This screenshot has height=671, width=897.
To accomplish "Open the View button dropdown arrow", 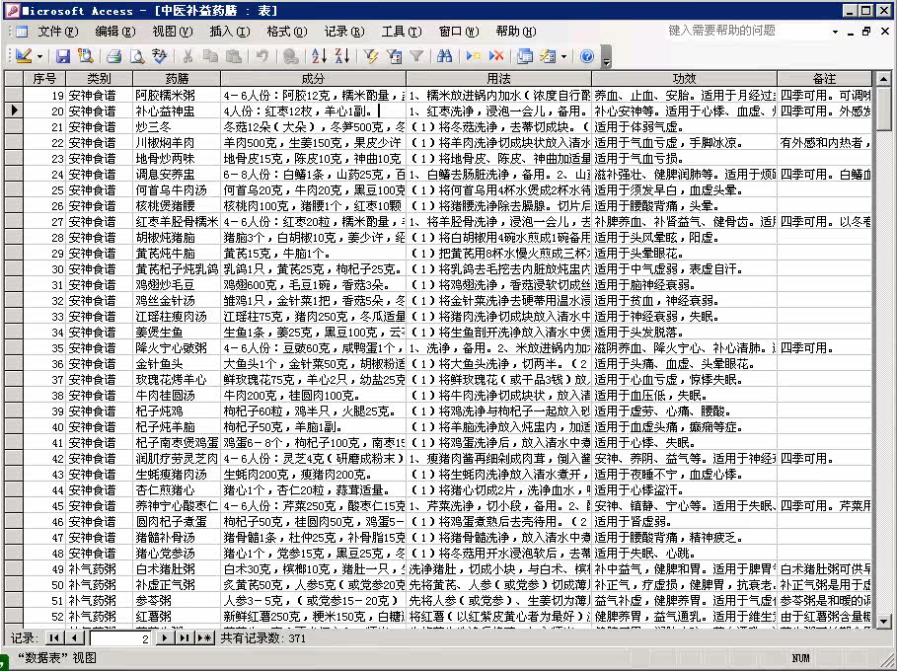I will click(x=40, y=56).
